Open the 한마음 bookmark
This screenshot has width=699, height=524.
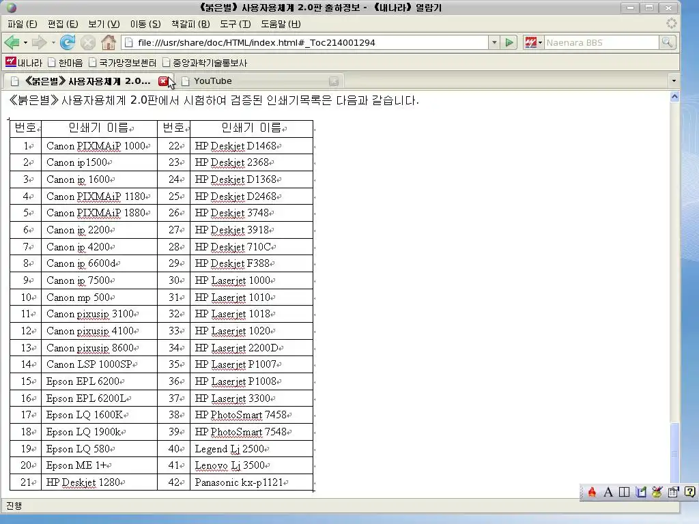tap(66, 63)
